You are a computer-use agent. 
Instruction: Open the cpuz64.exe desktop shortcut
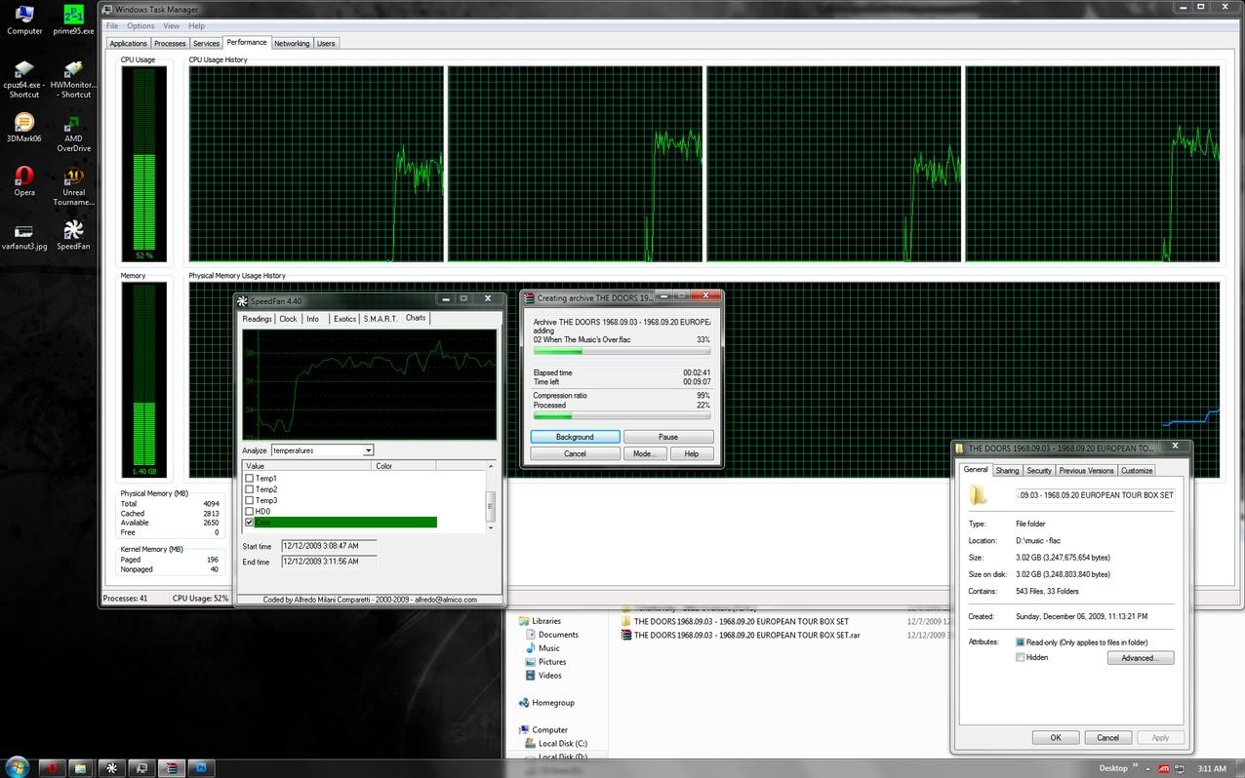24,70
